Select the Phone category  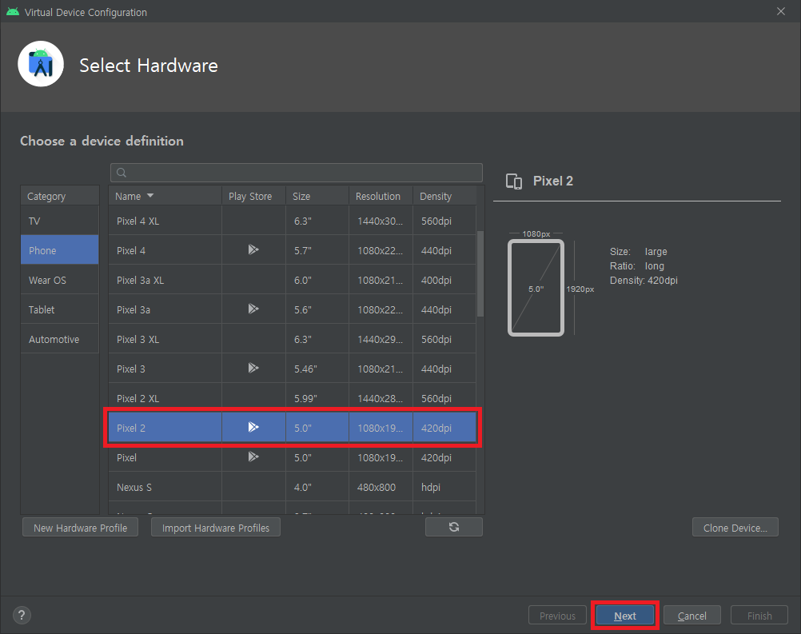(60, 250)
